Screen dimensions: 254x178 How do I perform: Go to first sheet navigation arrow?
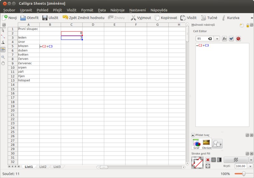9,166
